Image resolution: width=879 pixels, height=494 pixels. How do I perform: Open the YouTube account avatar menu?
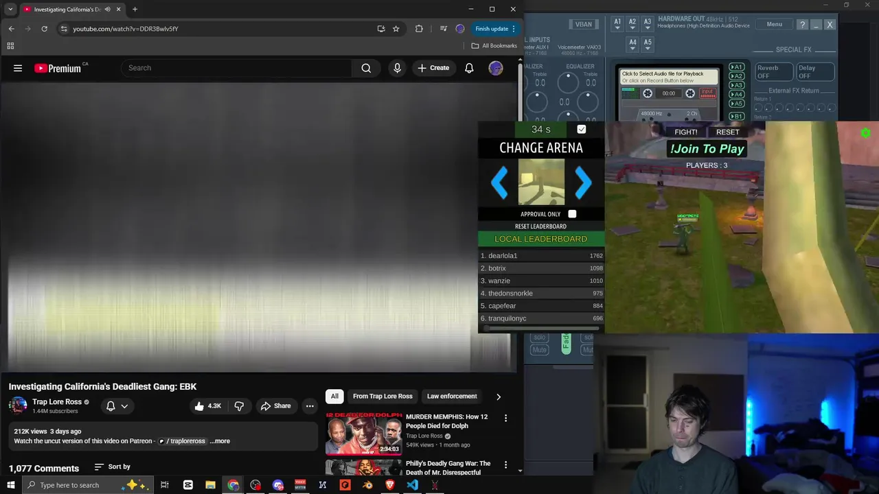point(496,68)
